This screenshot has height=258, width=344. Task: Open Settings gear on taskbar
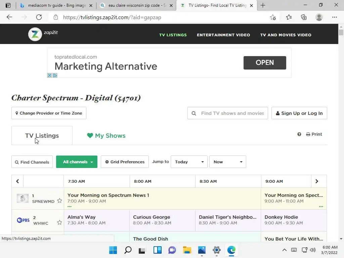pyautogui.click(x=217, y=250)
